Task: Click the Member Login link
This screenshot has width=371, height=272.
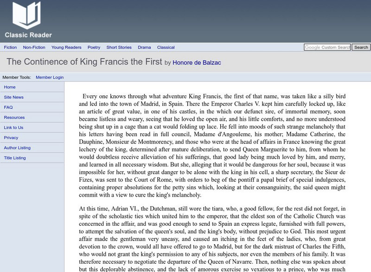Action: click(50, 77)
